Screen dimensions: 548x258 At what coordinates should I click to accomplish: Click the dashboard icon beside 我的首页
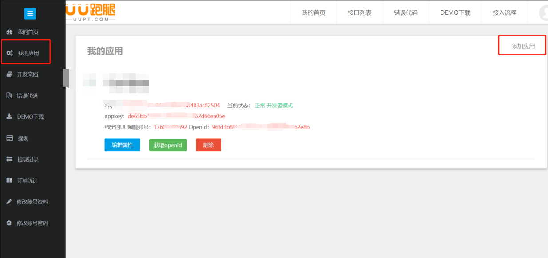pyautogui.click(x=9, y=32)
